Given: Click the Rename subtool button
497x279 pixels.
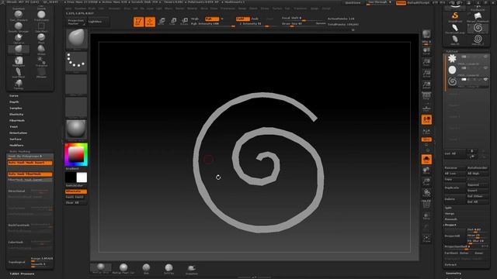Looking at the screenshot, I should click(455, 167).
